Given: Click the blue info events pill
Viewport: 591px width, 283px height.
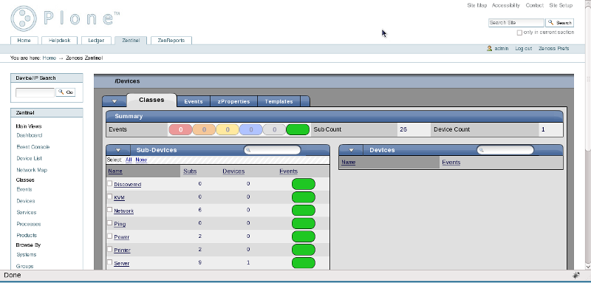Looking at the screenshot, I should tap(250, 129).
